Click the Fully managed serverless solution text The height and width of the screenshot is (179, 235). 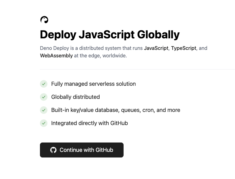(93, 84)
